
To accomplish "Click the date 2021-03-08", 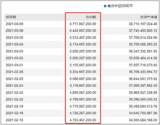I will coord(15,31).
